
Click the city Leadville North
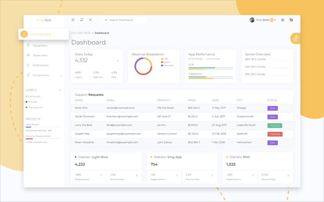pyautogui.click(x=246, y=125)
